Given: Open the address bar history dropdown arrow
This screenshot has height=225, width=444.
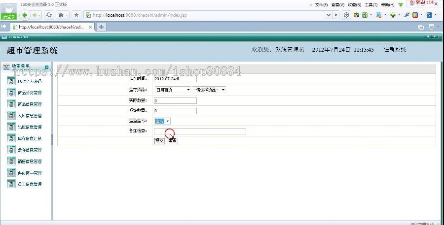Looking at the screenshot, I should [x=329, y=15].
